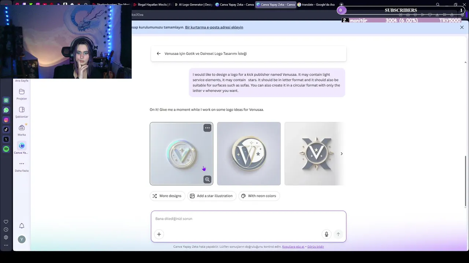469x263 pixels.
Task: Switch to the Shadowhunters browser tab
Action: click(111, 5)
